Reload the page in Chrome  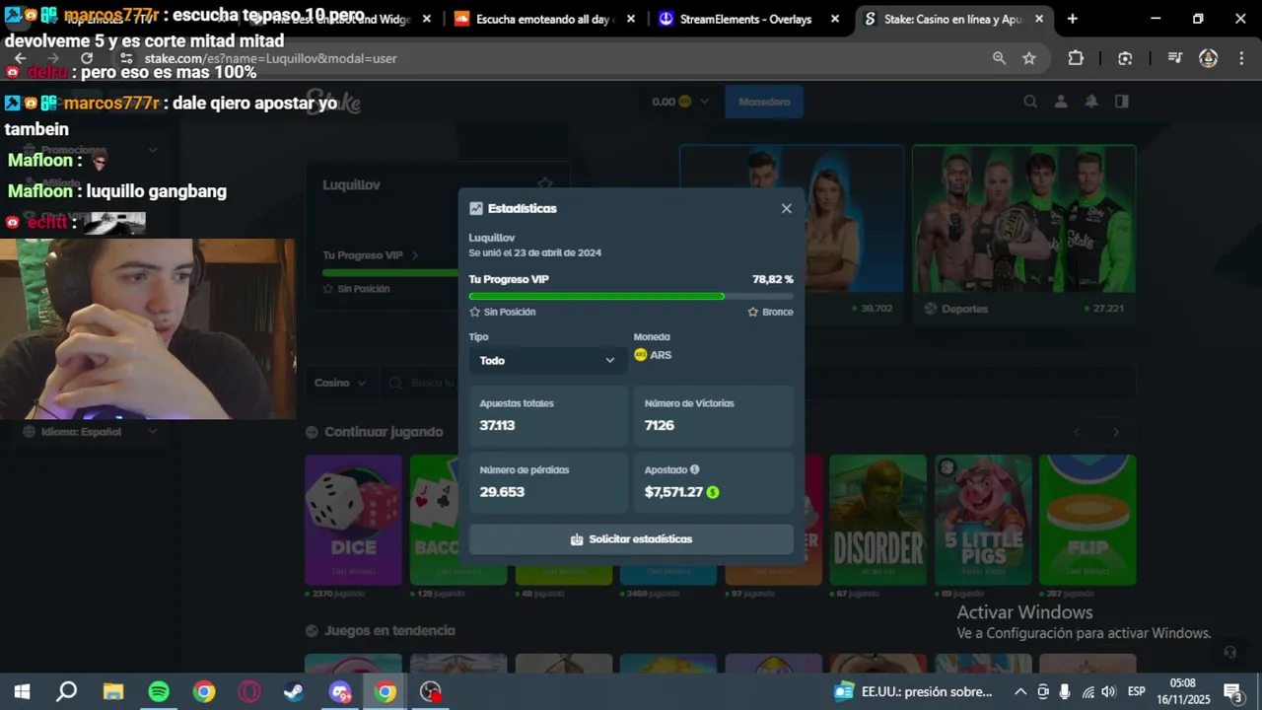pyautogui.click(x=87, y=58)
